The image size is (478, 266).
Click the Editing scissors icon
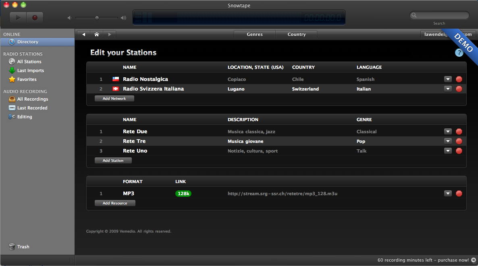(x=12, y=117)
